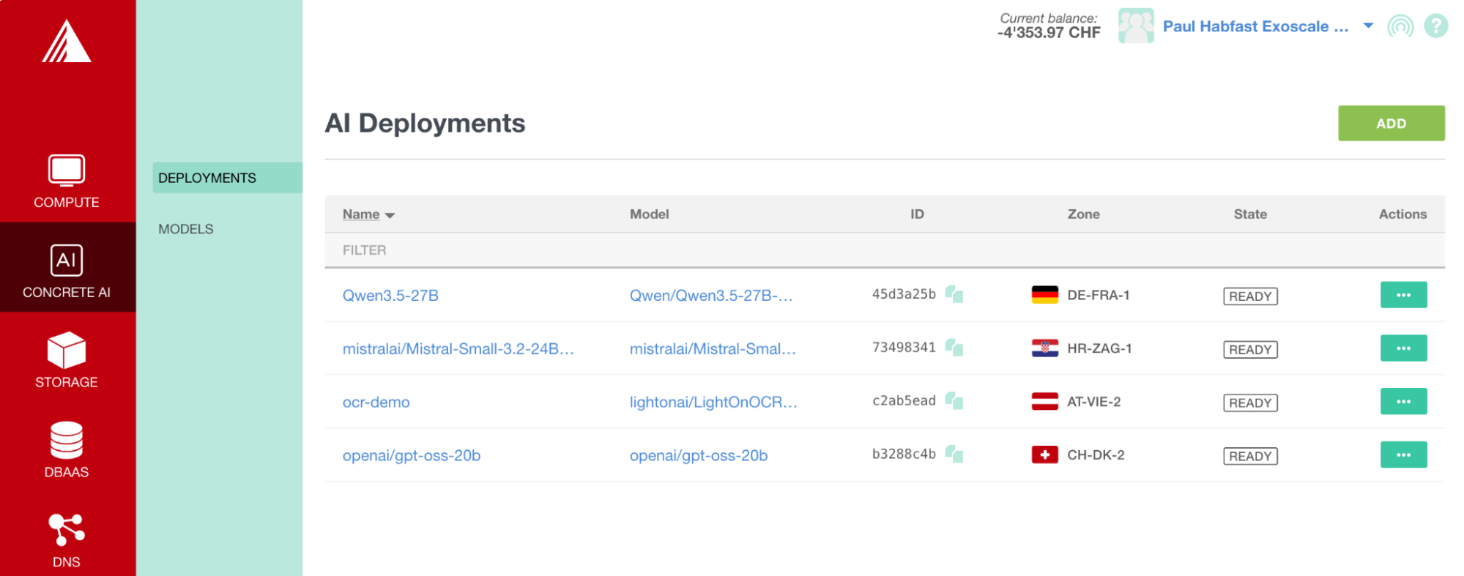The height and width of the screenshot is (576, 1464).
Task: Click into the FILTER input field
Action: [x=885, y=250]
